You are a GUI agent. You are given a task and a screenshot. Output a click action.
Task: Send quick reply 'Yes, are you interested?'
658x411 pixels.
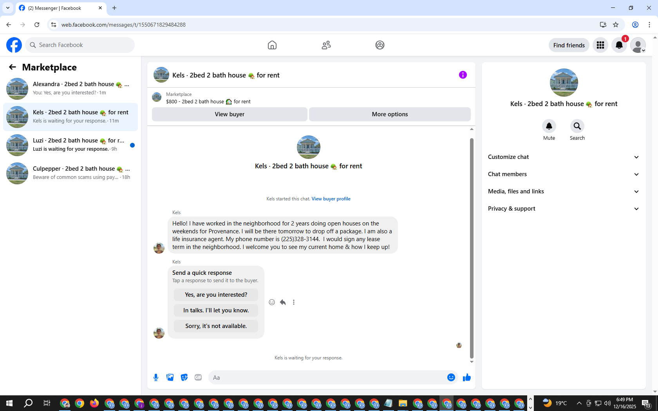click(216, 295)
